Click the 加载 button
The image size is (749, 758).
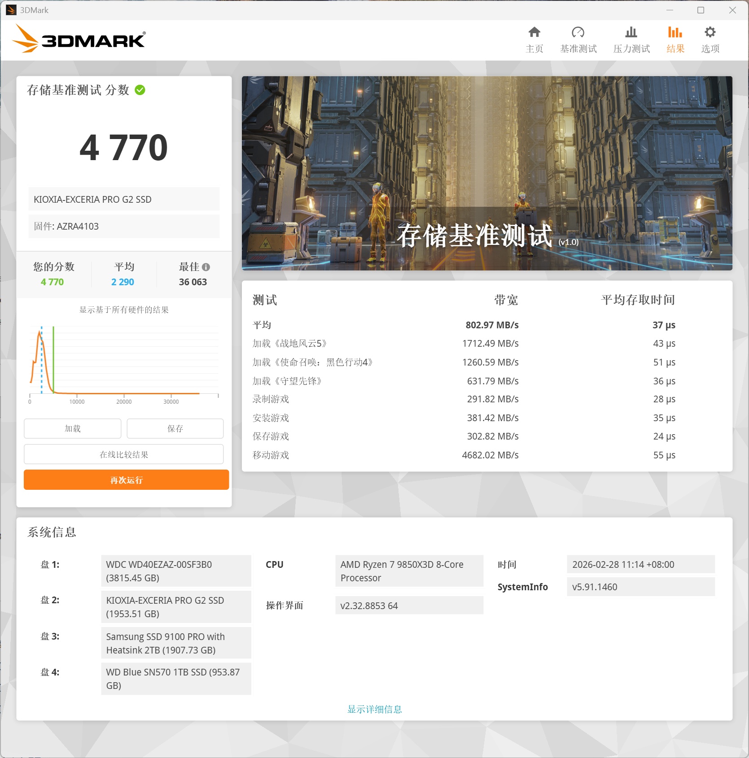(x=72, y=428)
